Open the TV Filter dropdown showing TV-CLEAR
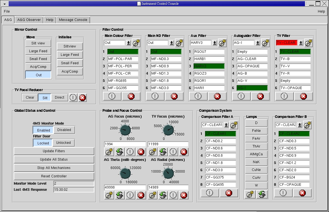The height and width of the screenshot is (212, 329). [x=301, y=43]
